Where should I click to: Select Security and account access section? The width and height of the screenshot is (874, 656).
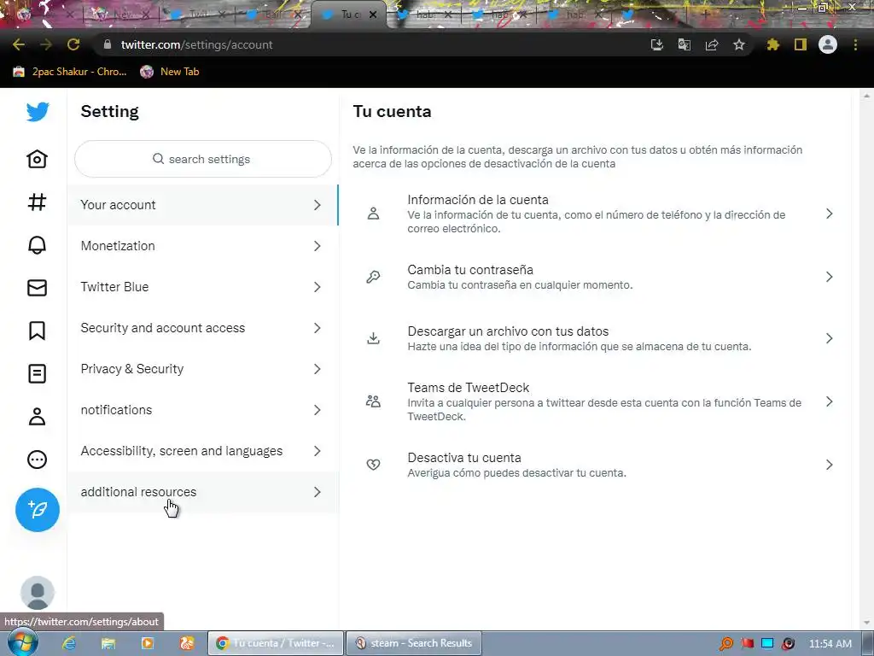tap(203, 328)
